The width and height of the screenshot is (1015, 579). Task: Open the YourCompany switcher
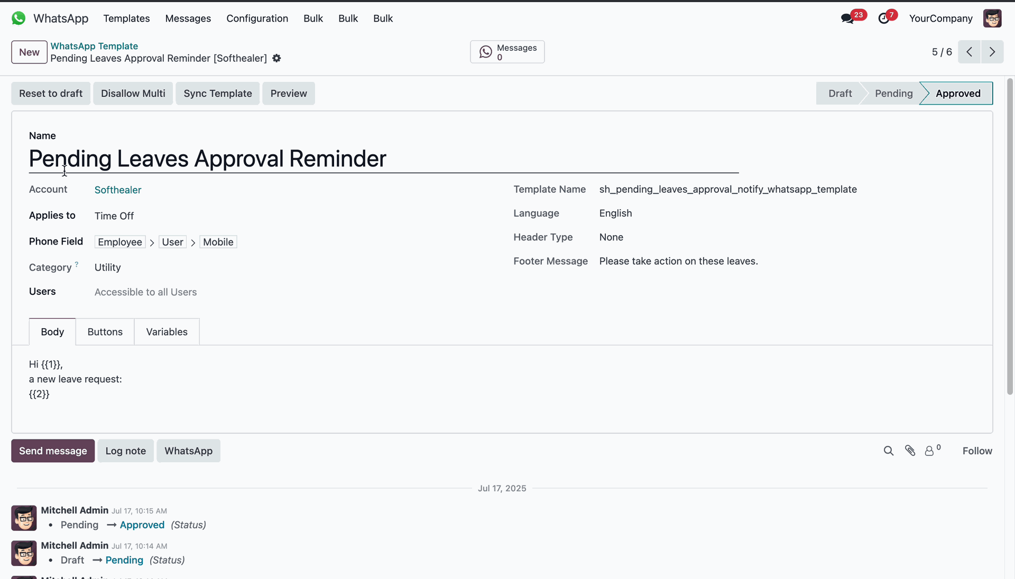coord(940,18)
